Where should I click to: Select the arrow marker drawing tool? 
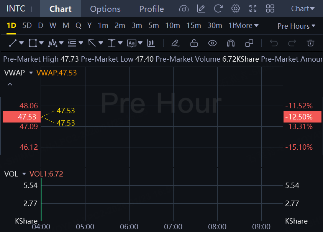coord(92,43)
